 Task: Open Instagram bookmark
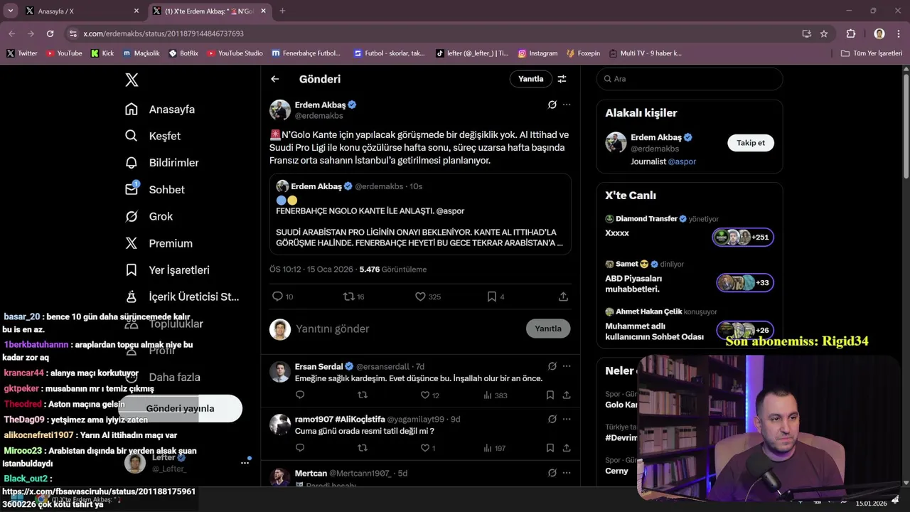click(x=537, y=53)
